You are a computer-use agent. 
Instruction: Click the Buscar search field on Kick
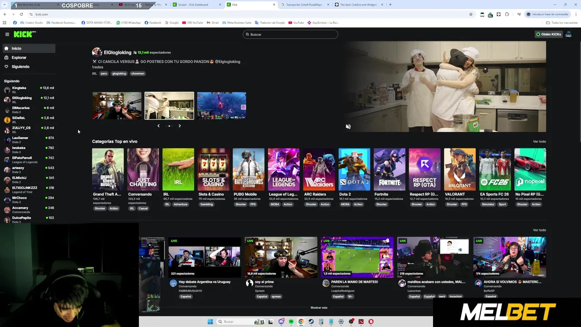pyautogui.click(x=290, y=35)
